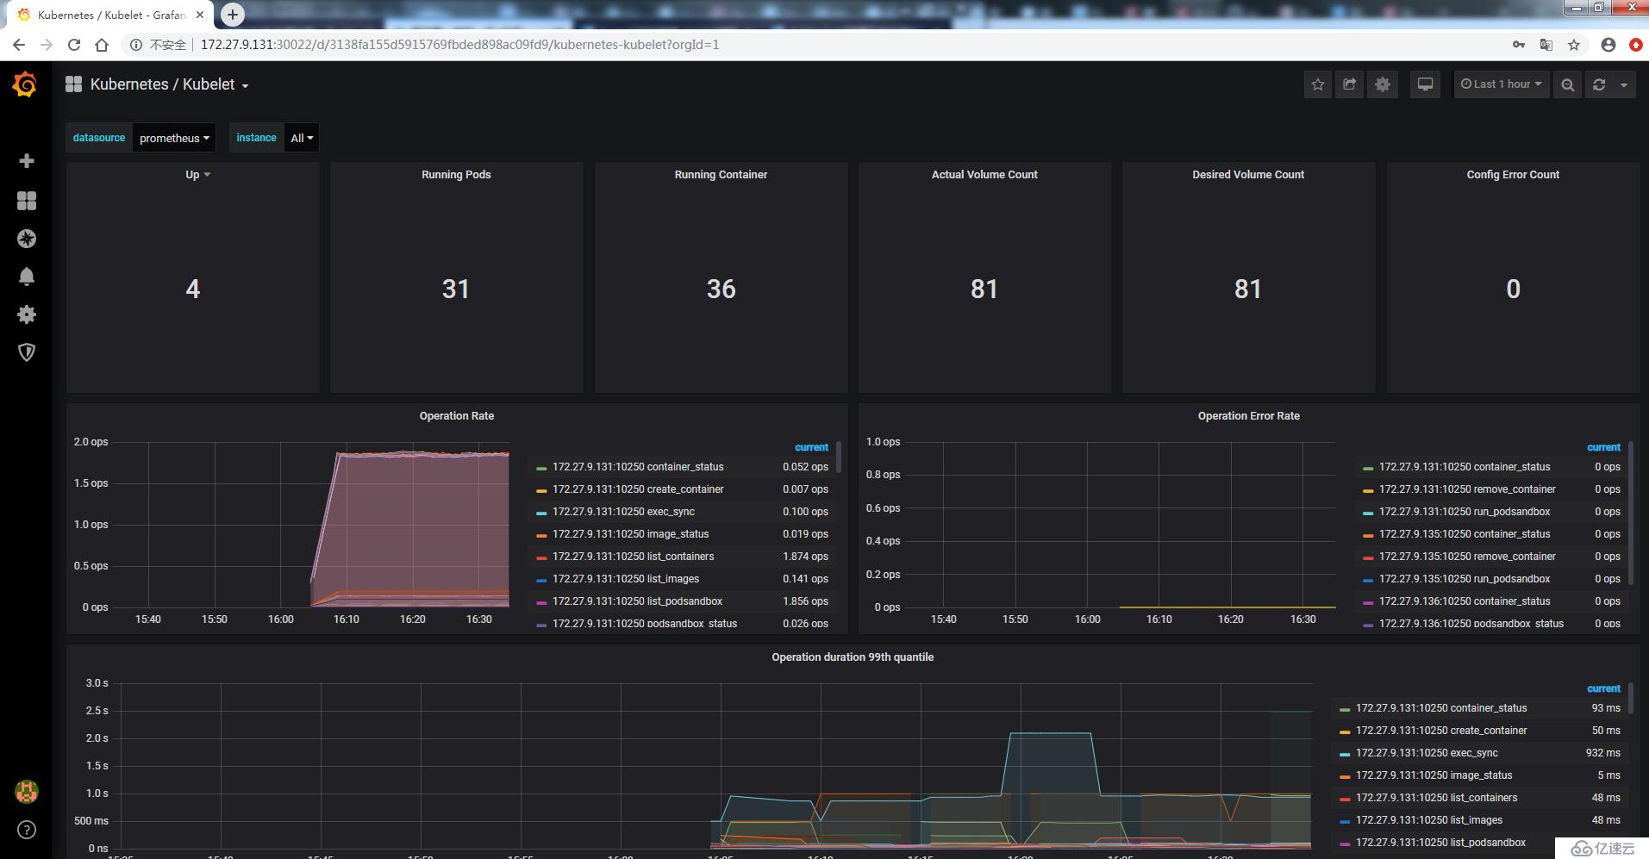Toggle container_status series in Operation Rate legend
1649x859 pixels.
[x=638, y=467]
